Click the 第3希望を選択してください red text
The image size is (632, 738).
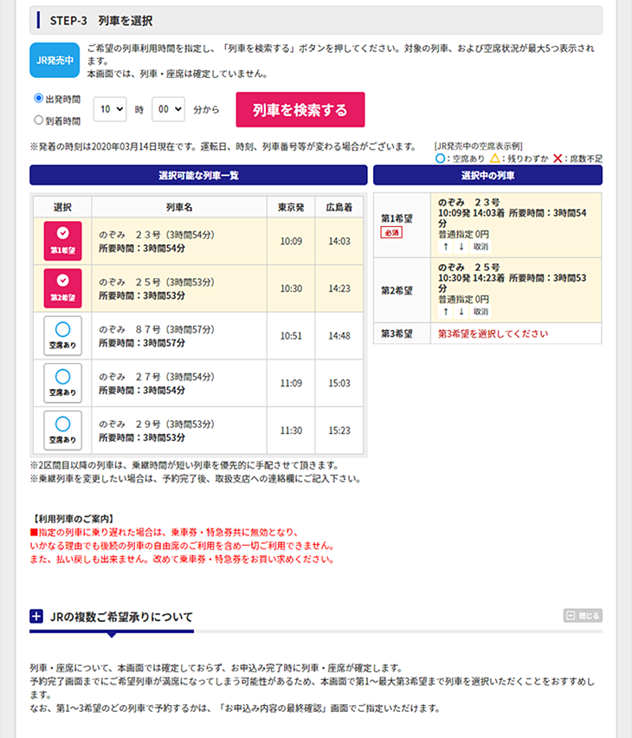[x=493, y=333]
